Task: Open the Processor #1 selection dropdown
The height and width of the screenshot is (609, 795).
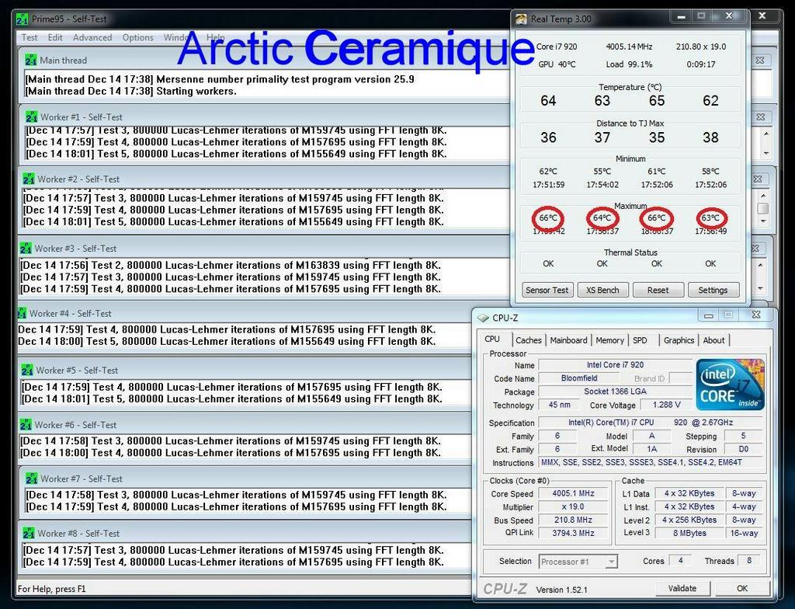Action: point(578,562)
